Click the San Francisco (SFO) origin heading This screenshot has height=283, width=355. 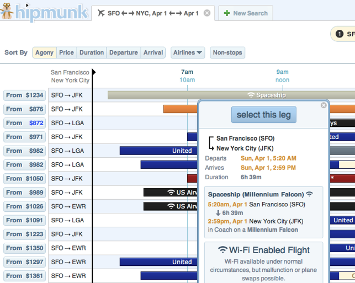[x=246, y=138]
